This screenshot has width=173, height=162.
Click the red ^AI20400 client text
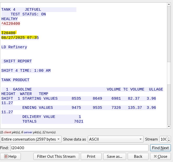11,23
